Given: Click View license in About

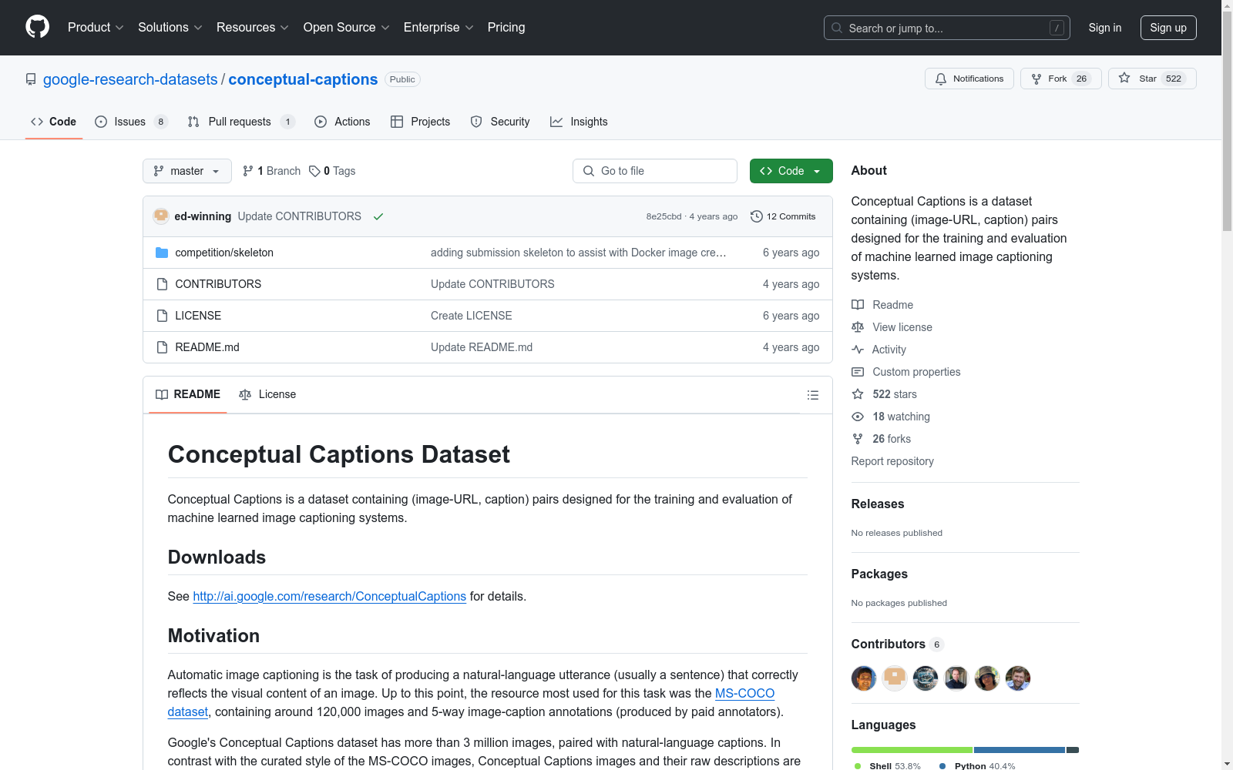Looking at the screenshot, I should [x=892, y=327].
